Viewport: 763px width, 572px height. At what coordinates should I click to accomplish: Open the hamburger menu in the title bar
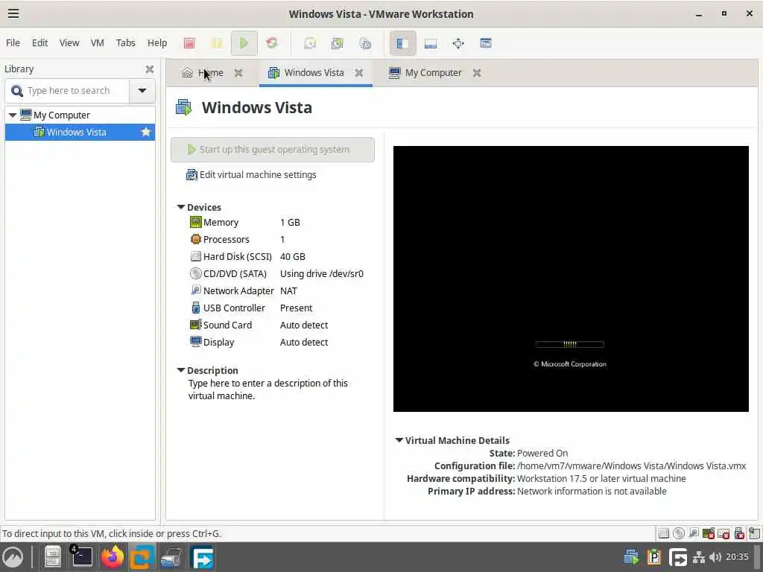click(x=13, y=13)
